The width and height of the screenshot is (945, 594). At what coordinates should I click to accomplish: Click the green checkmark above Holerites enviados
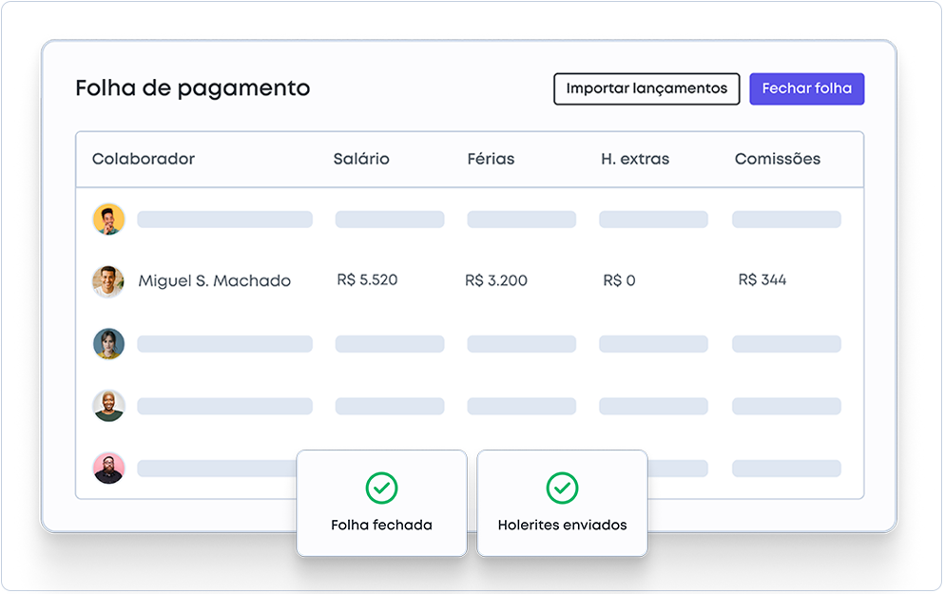coord(562,488)
